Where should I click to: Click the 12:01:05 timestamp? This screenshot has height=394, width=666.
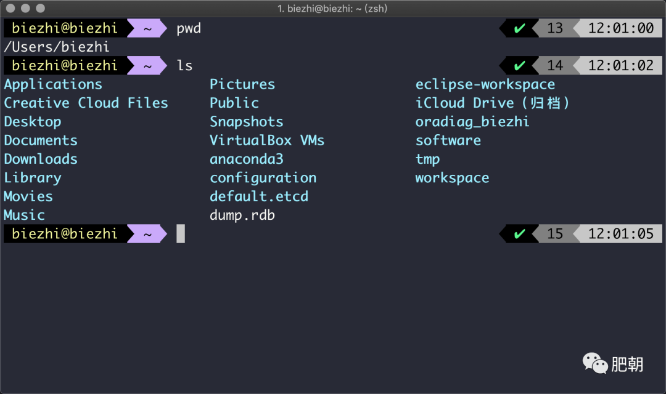click(620, 234)
